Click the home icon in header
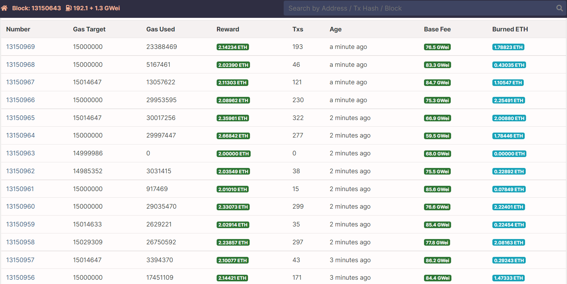 [x=4, y=8]
